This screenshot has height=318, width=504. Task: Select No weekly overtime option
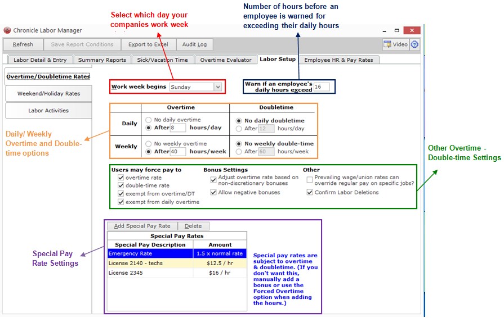(149, 144)
